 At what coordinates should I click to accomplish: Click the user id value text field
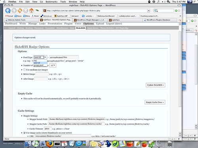64,57
